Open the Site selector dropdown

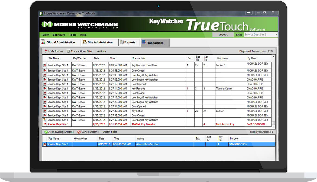[x=276, y=34]
